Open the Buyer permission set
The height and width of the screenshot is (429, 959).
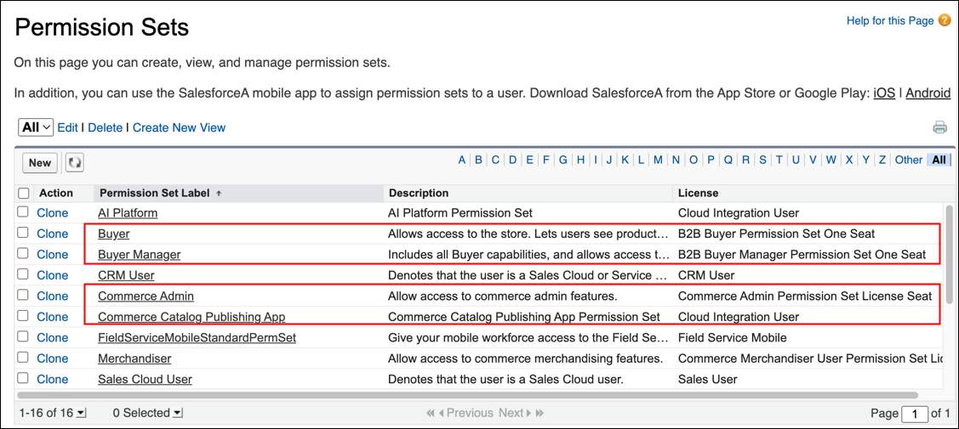point(114,233)
